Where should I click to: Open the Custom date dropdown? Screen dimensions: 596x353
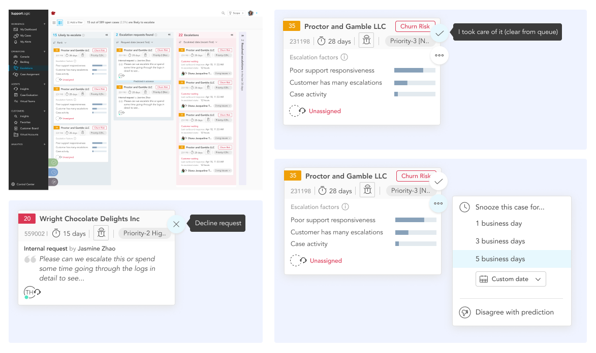point(511,279)
